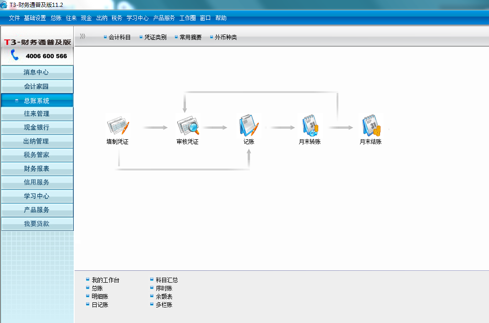Select 信用服务 in the sidebar
This screenshot has width=489, height=323.
pos(37,182)
